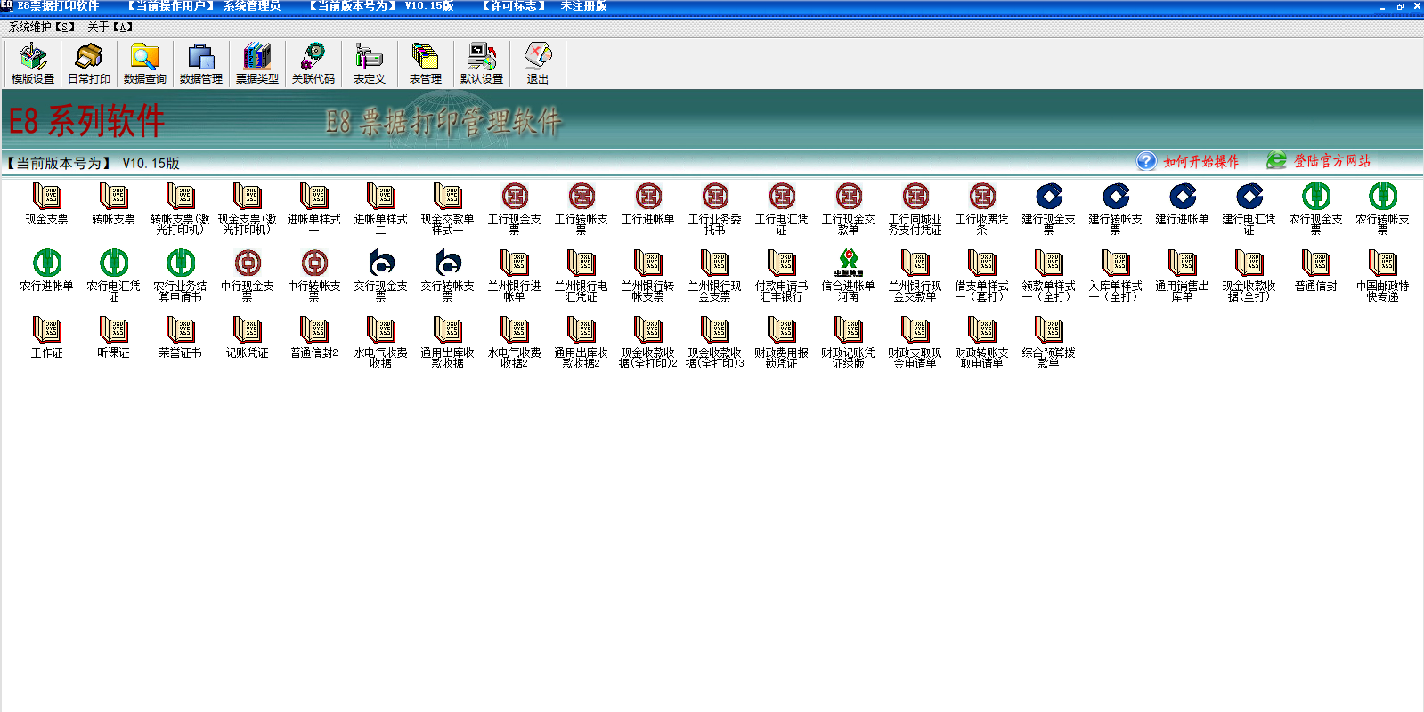This screenshot has height=712, width=1424.
Task: Click the 退出 exit toolbar button
Action: (538, 63)
